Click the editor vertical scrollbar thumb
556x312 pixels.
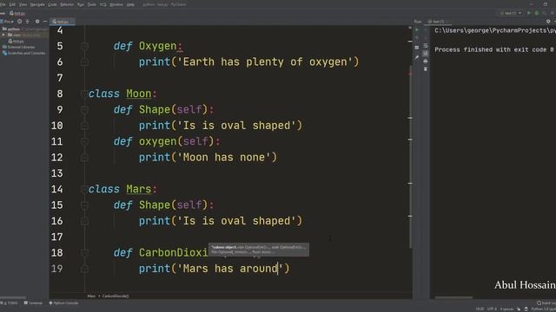[x=410, y=156]
